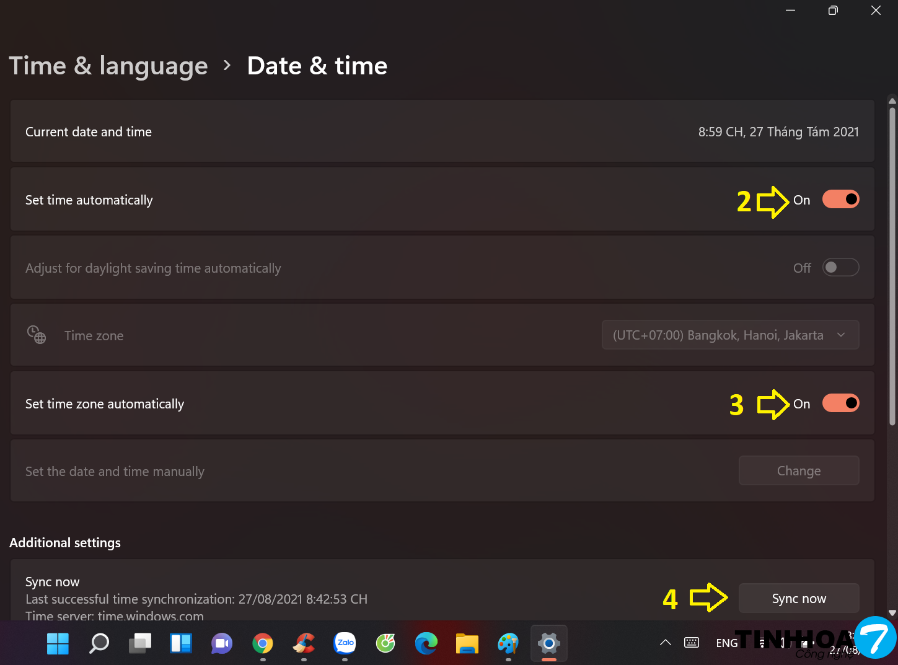
Task: Open File Explorer from the taskbar
Action: click(x=467, y=643)
